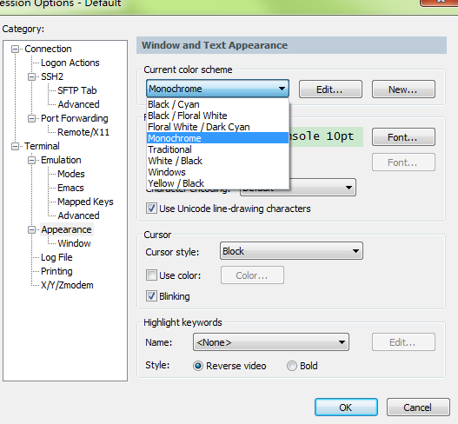
Task: Select Remote/X11 tree item
Action: point(83,132)
